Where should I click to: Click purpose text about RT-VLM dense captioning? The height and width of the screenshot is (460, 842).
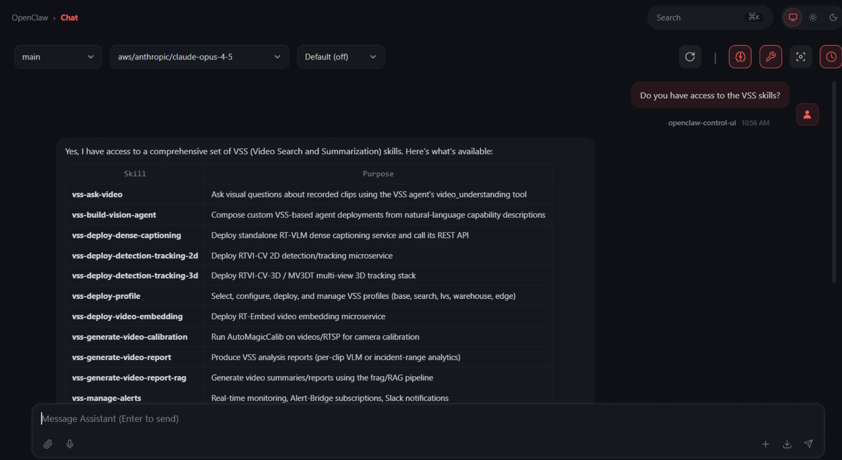pyautogui.click(x=340, y=235)
